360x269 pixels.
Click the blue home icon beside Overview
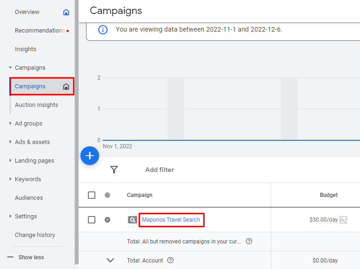click(x=66, y=12)
